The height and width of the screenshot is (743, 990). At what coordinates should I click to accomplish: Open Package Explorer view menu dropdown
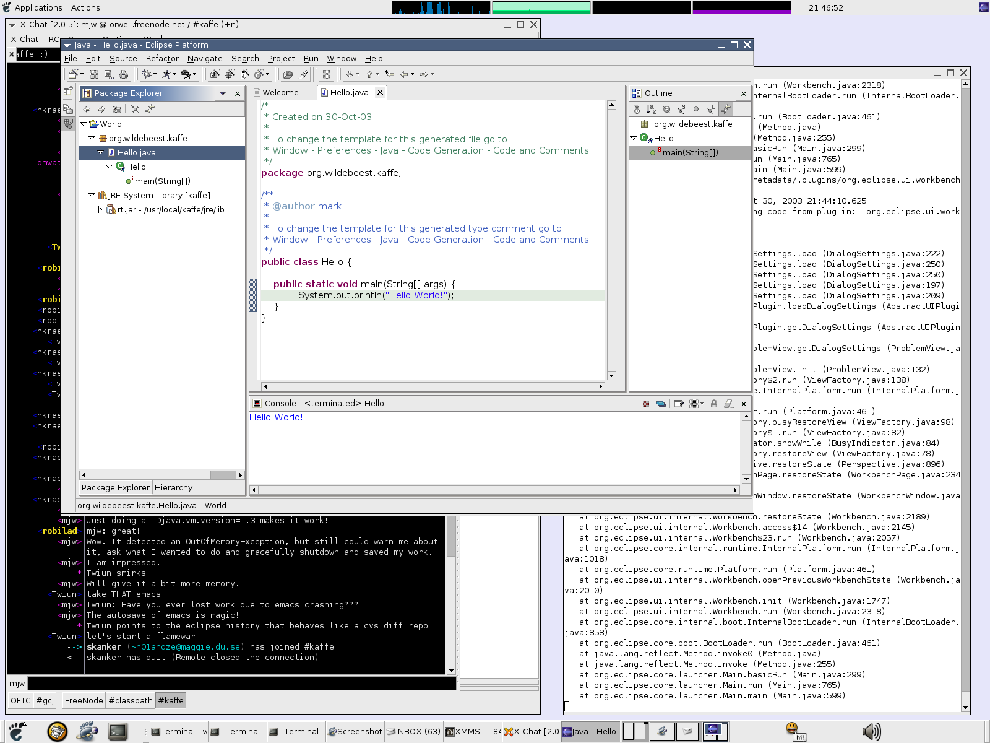pyautogui.click(x=223, y=93)
